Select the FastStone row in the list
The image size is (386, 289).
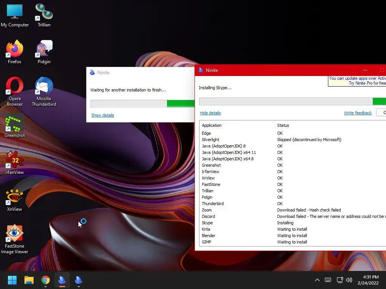point(293,184)
